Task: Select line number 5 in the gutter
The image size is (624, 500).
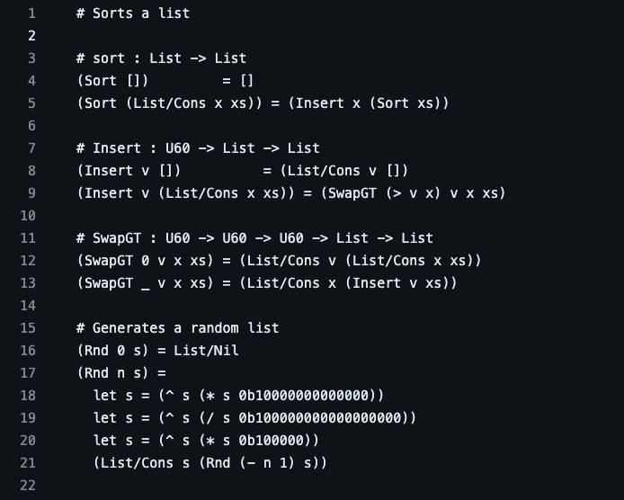Action: pyautogui.click(x=31, y=103)
